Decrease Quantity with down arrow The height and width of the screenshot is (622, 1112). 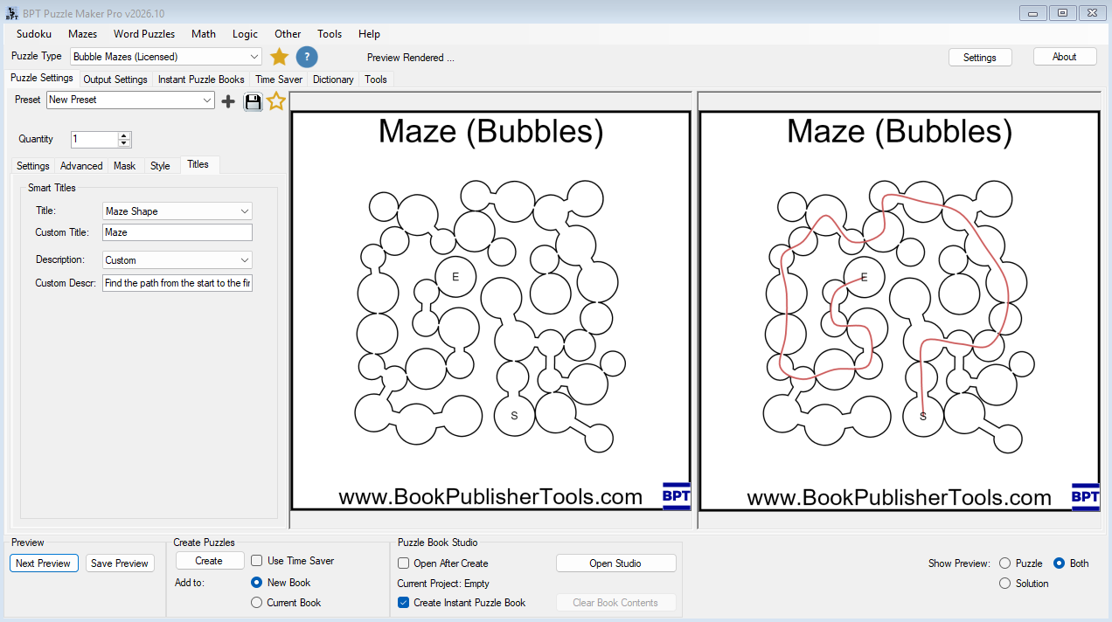[x=124, y=143]
